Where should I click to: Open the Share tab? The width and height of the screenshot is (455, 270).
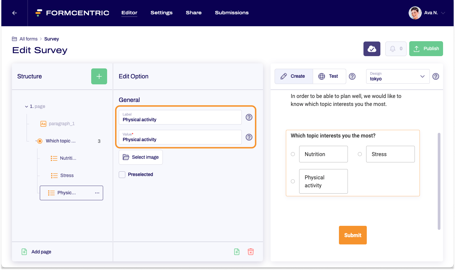pyautogui.click(x=194, y=13)
